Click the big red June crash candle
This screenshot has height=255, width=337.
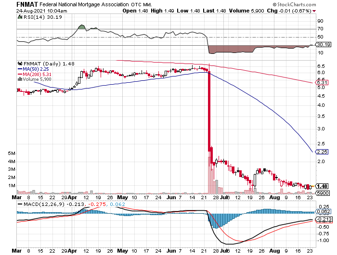pos(209,111)
